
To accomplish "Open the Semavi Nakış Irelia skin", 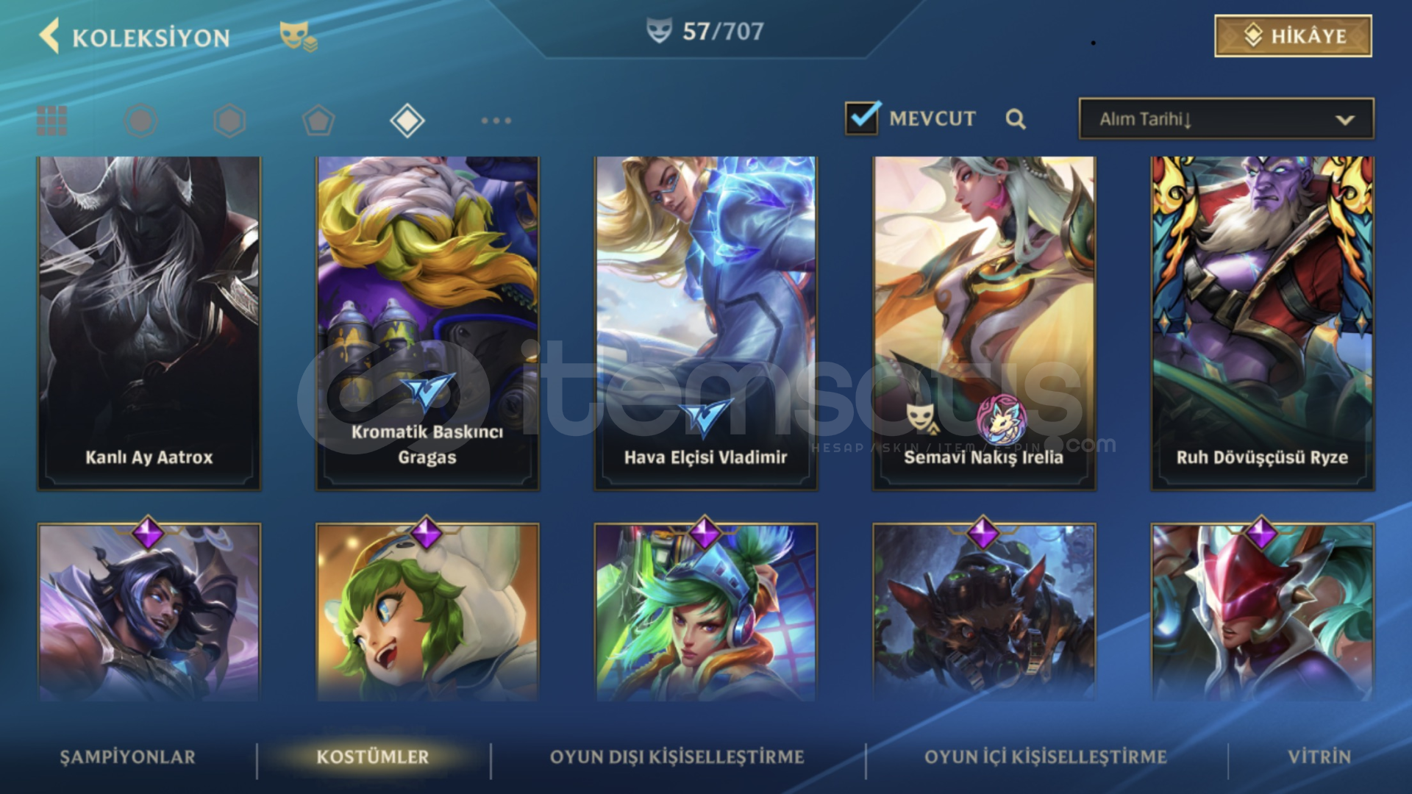I will [x=984, y=323].
